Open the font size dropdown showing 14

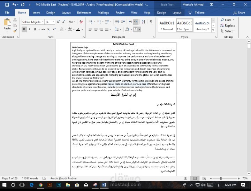click(53, 22)
